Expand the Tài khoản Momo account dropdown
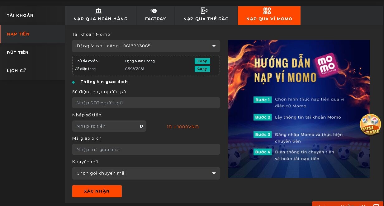This screenshot has height=206, width=384. tap(146, 46)
